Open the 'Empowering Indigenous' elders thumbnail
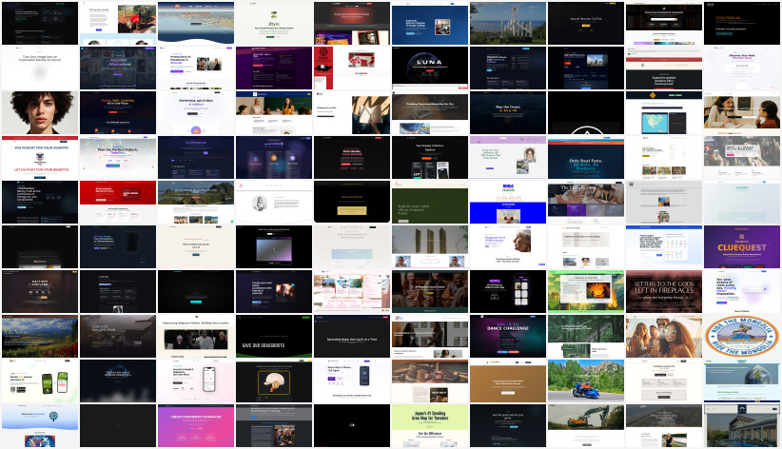Screen dimensions: 782x449 196,336
